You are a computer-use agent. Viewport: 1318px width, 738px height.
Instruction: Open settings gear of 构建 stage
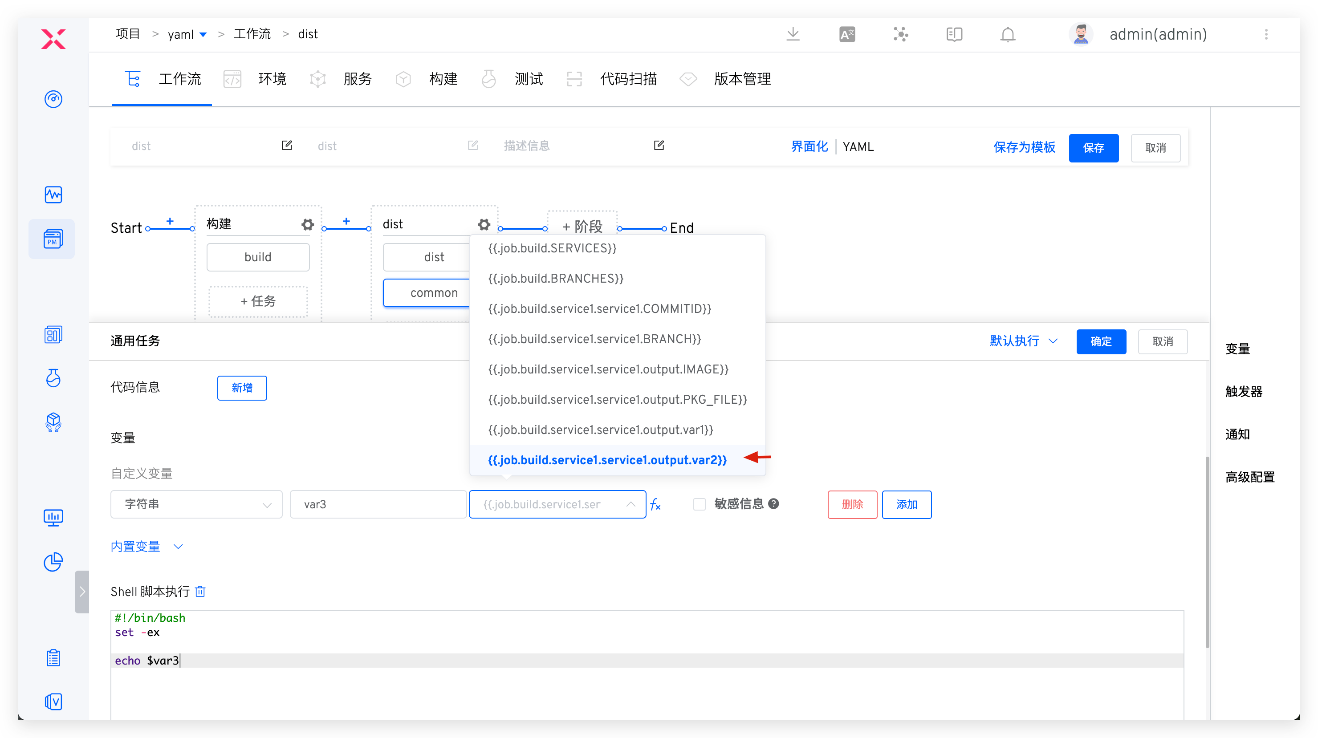pos(307,224)
